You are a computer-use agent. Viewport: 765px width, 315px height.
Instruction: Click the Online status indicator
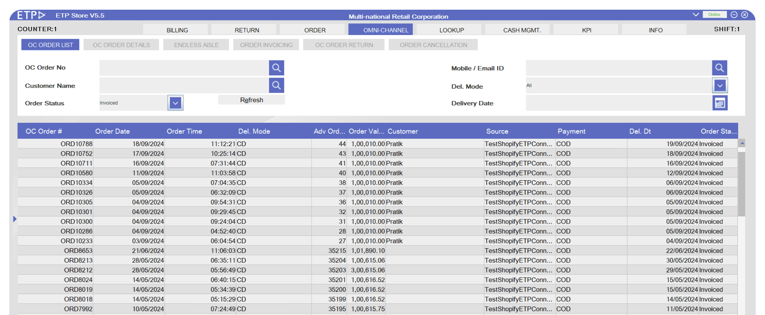pos(714,15)
